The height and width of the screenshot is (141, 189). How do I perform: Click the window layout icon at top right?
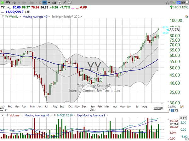(x=187, y=3)
